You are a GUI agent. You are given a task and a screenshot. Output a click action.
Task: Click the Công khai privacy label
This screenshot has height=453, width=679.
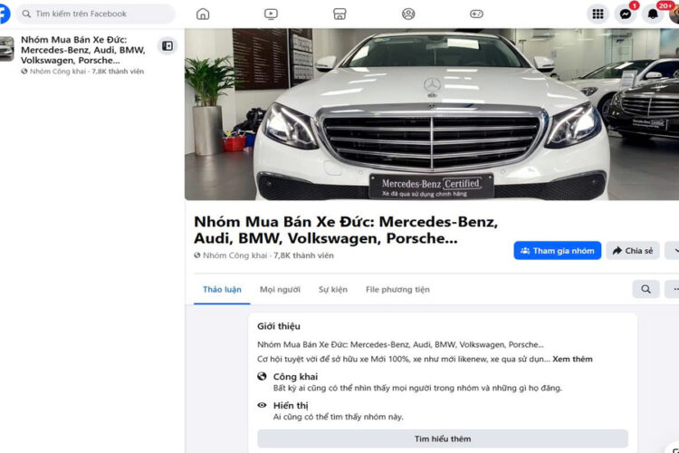(295, 376)
